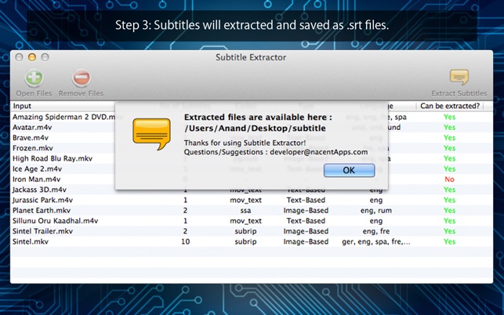Click 'Yes' status for Planet Earth.mkv

coord(449,211)
